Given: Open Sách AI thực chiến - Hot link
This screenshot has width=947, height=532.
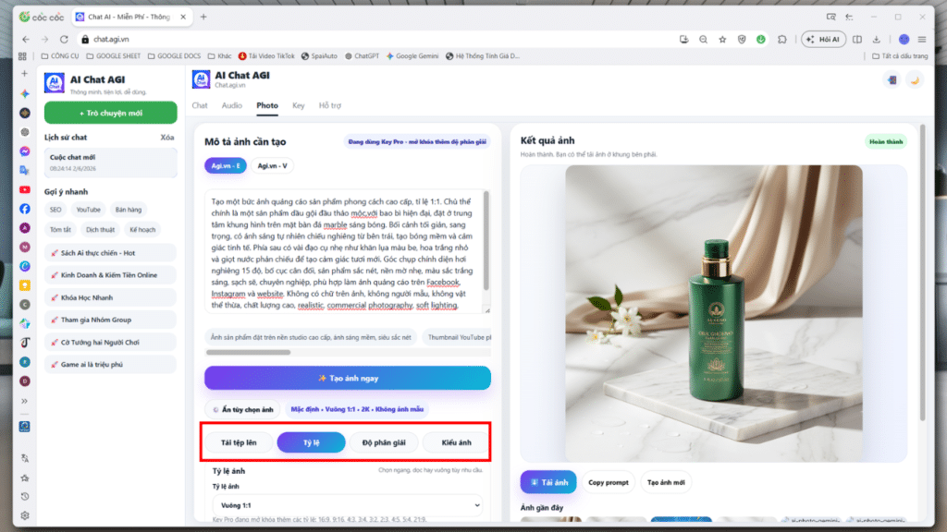Looking at the screenshot, I should point(111,253).
